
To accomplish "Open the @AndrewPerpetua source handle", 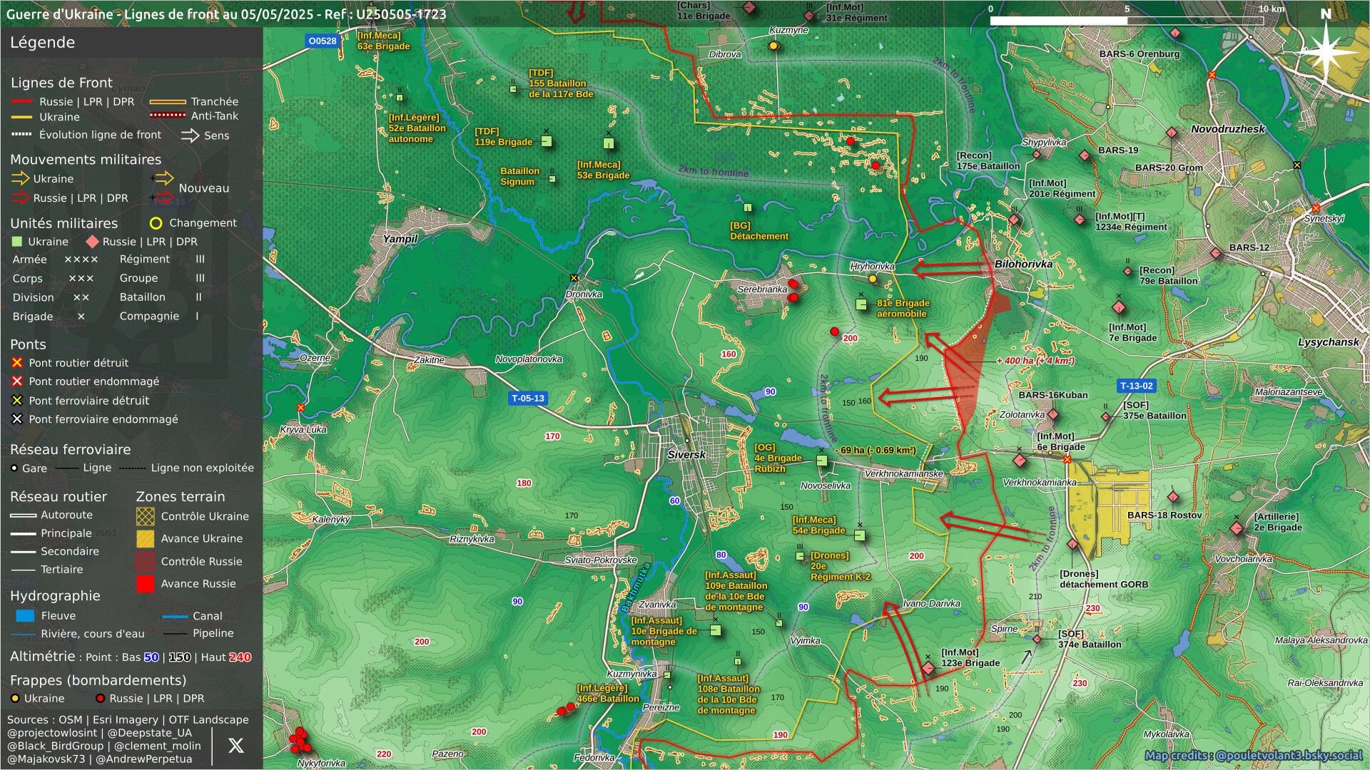I will pyautogui.click(x=144, y=759).
